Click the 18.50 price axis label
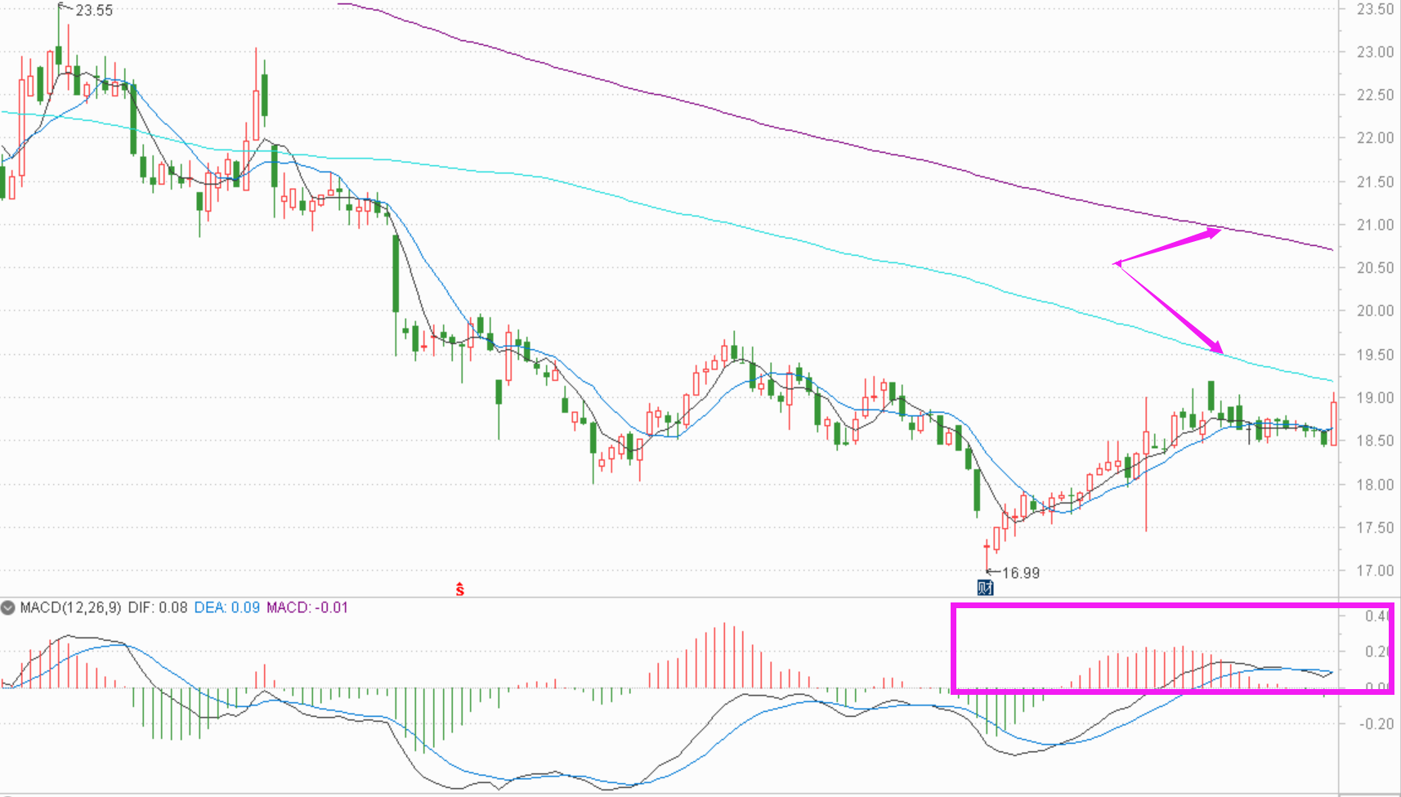The width and height of the screenshot is (1401, 797). click(1375, 440)
